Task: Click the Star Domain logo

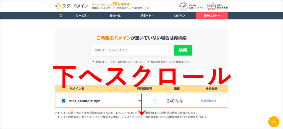Action: 72,6
